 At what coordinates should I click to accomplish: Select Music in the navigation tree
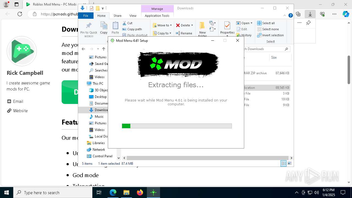pos(97,116)
